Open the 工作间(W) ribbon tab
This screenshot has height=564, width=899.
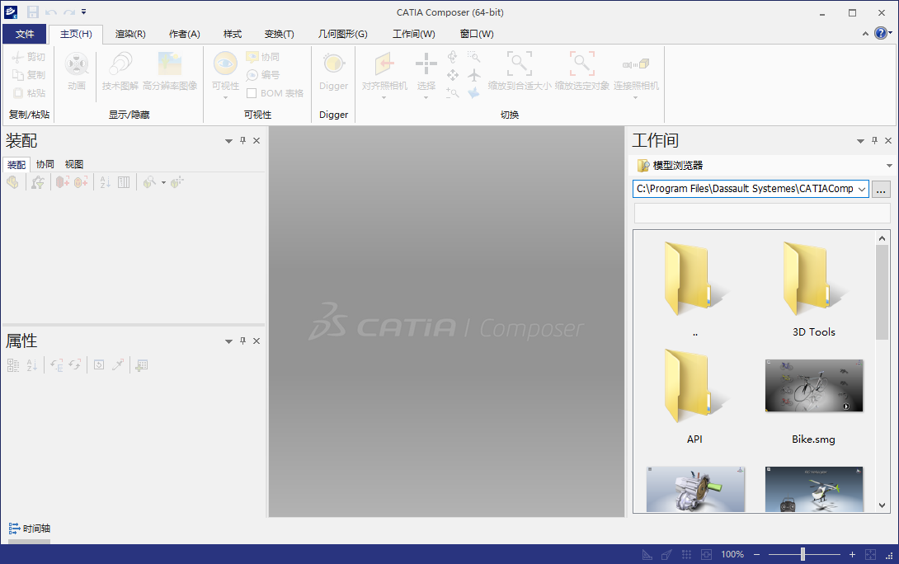point(413,34)
